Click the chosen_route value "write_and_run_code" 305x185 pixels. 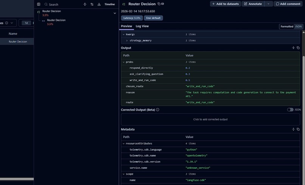pos(200,86)
